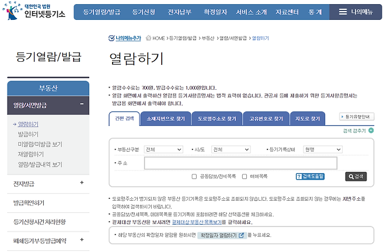Open the 등기기록상태 dropdown

click(323, 149)
